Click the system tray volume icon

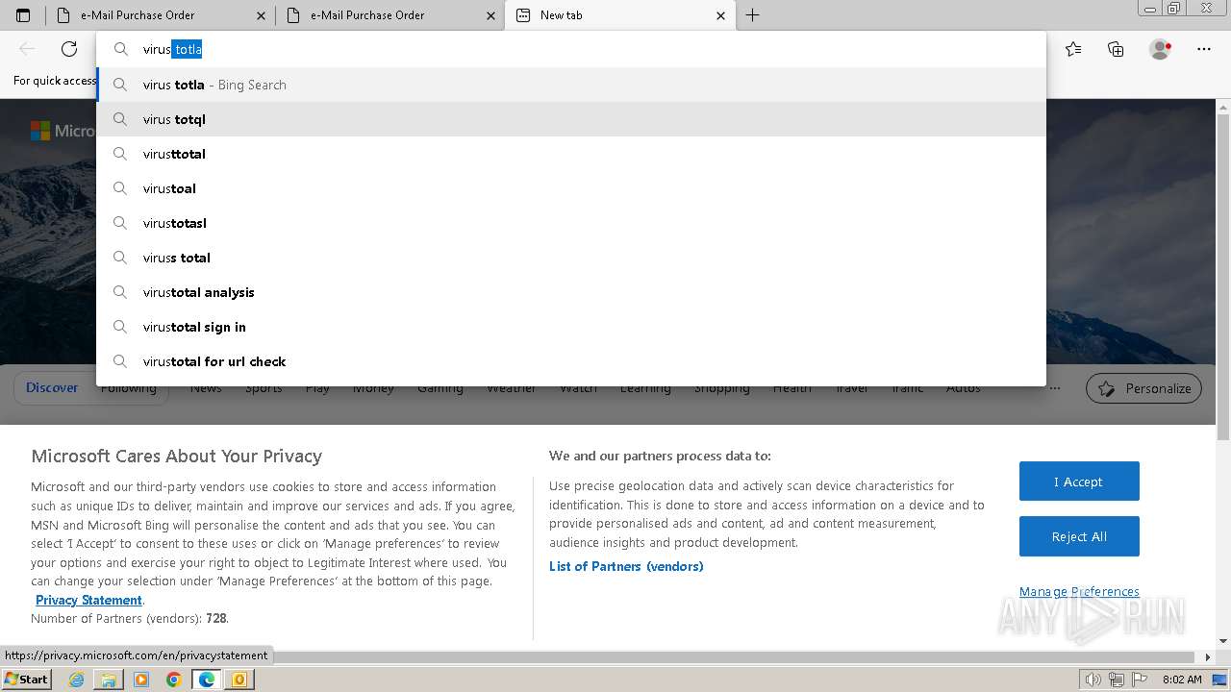tap(1093, 680)
